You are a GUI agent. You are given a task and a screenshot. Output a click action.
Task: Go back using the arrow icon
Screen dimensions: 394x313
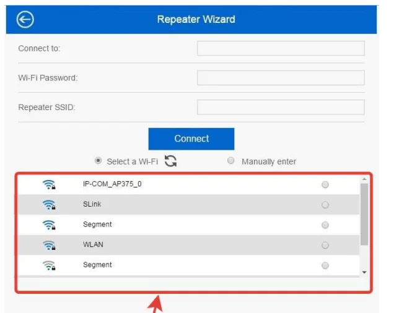click(25, 20)
